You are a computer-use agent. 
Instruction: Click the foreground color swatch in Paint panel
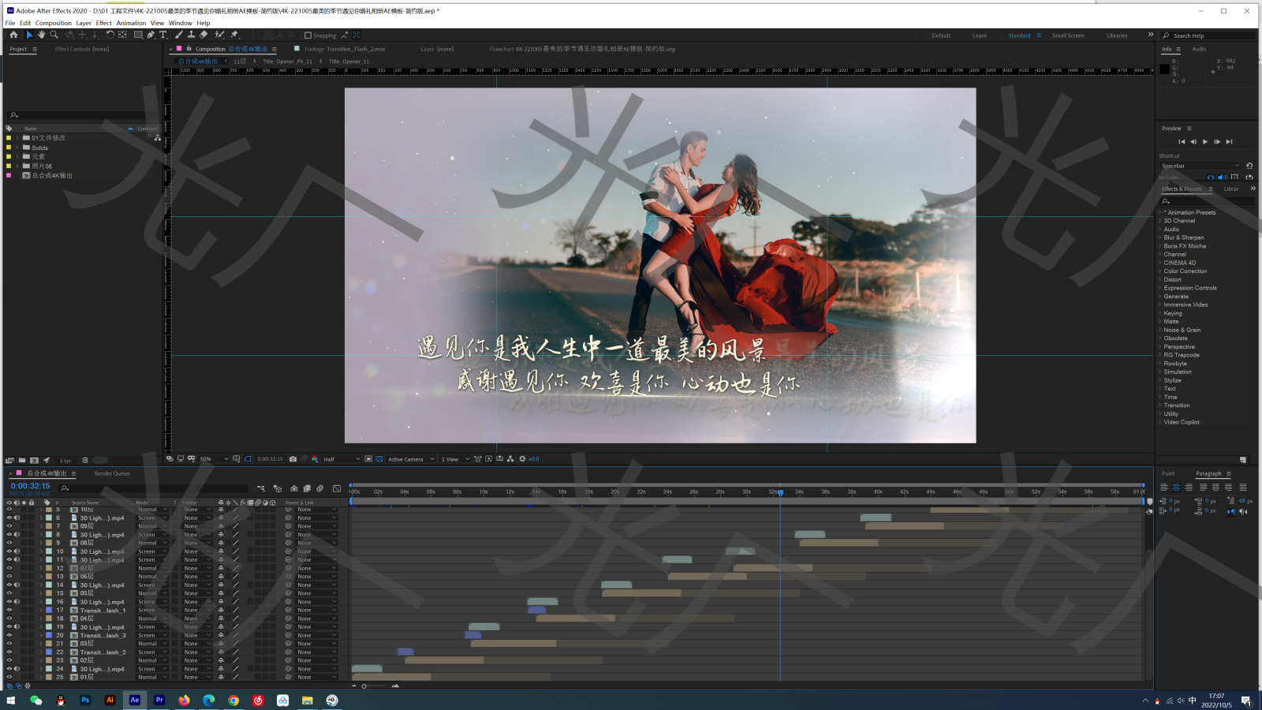pyautogui.click(x=1168, y=473)
